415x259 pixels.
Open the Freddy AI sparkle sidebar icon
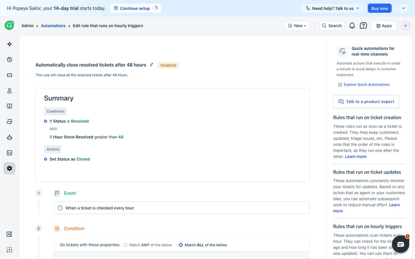click(x=10, y=44)
